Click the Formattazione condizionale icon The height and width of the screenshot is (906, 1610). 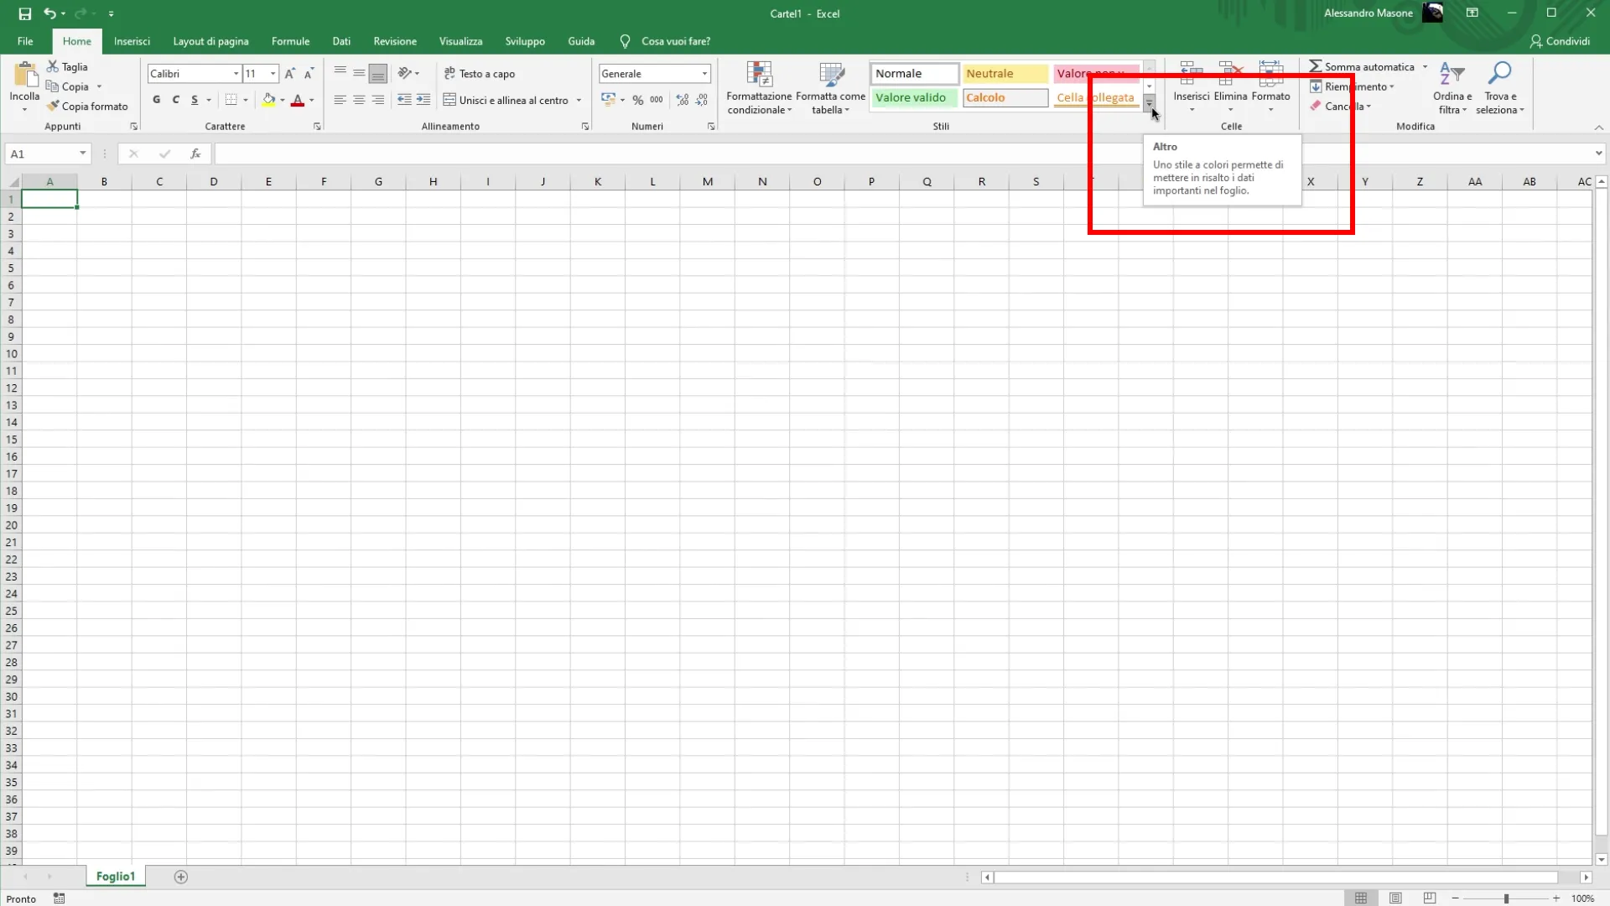click(759, 75)
